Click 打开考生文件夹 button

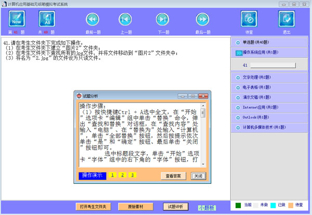[94, 207]
